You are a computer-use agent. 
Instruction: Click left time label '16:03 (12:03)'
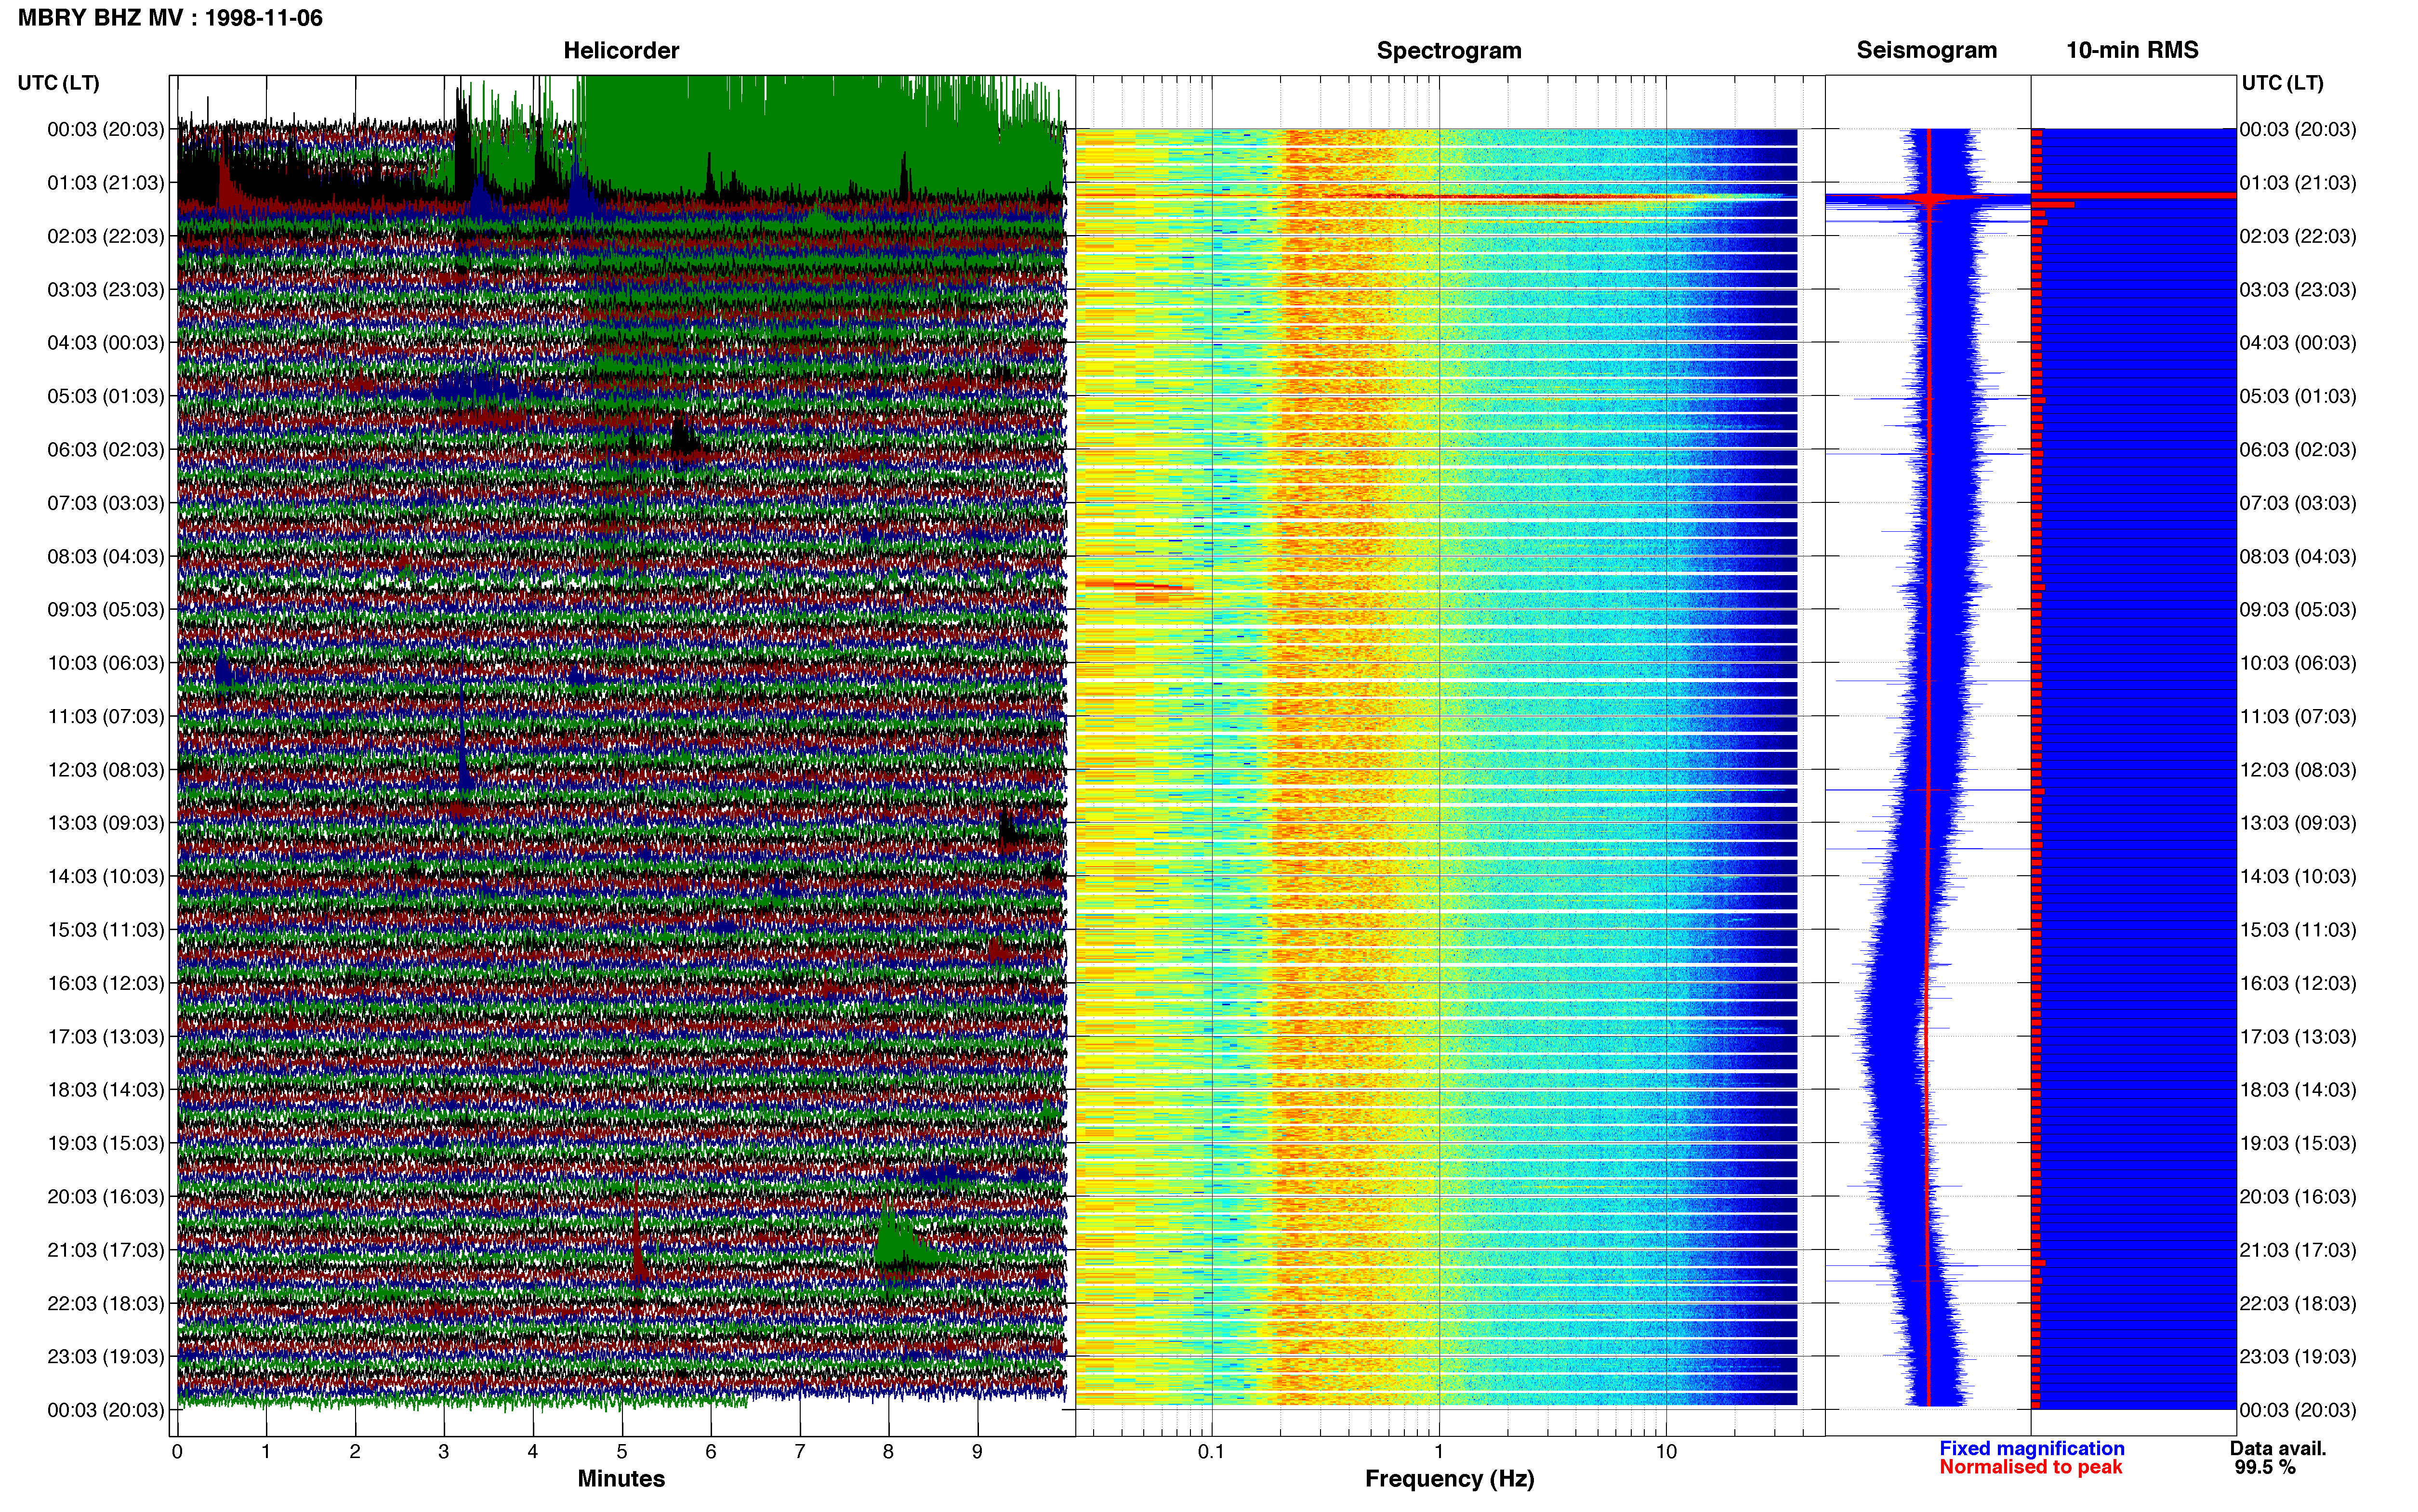106,983
